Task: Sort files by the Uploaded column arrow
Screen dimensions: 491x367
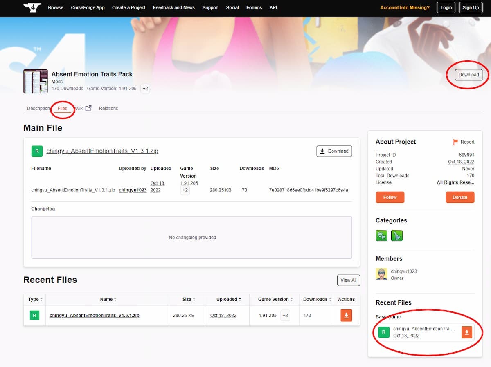Action: (x=241, y=299)
